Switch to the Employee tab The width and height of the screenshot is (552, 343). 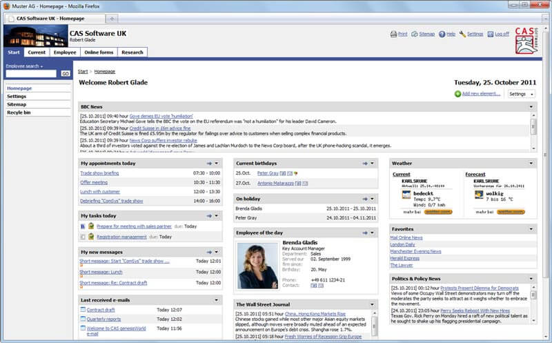pyautogui.click(x=65, y=52)
